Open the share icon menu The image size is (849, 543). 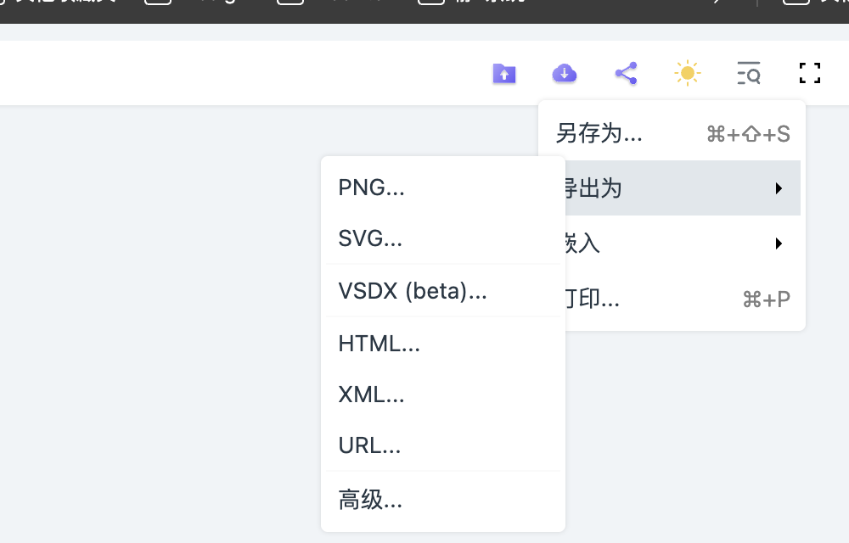tap(626, 74)
